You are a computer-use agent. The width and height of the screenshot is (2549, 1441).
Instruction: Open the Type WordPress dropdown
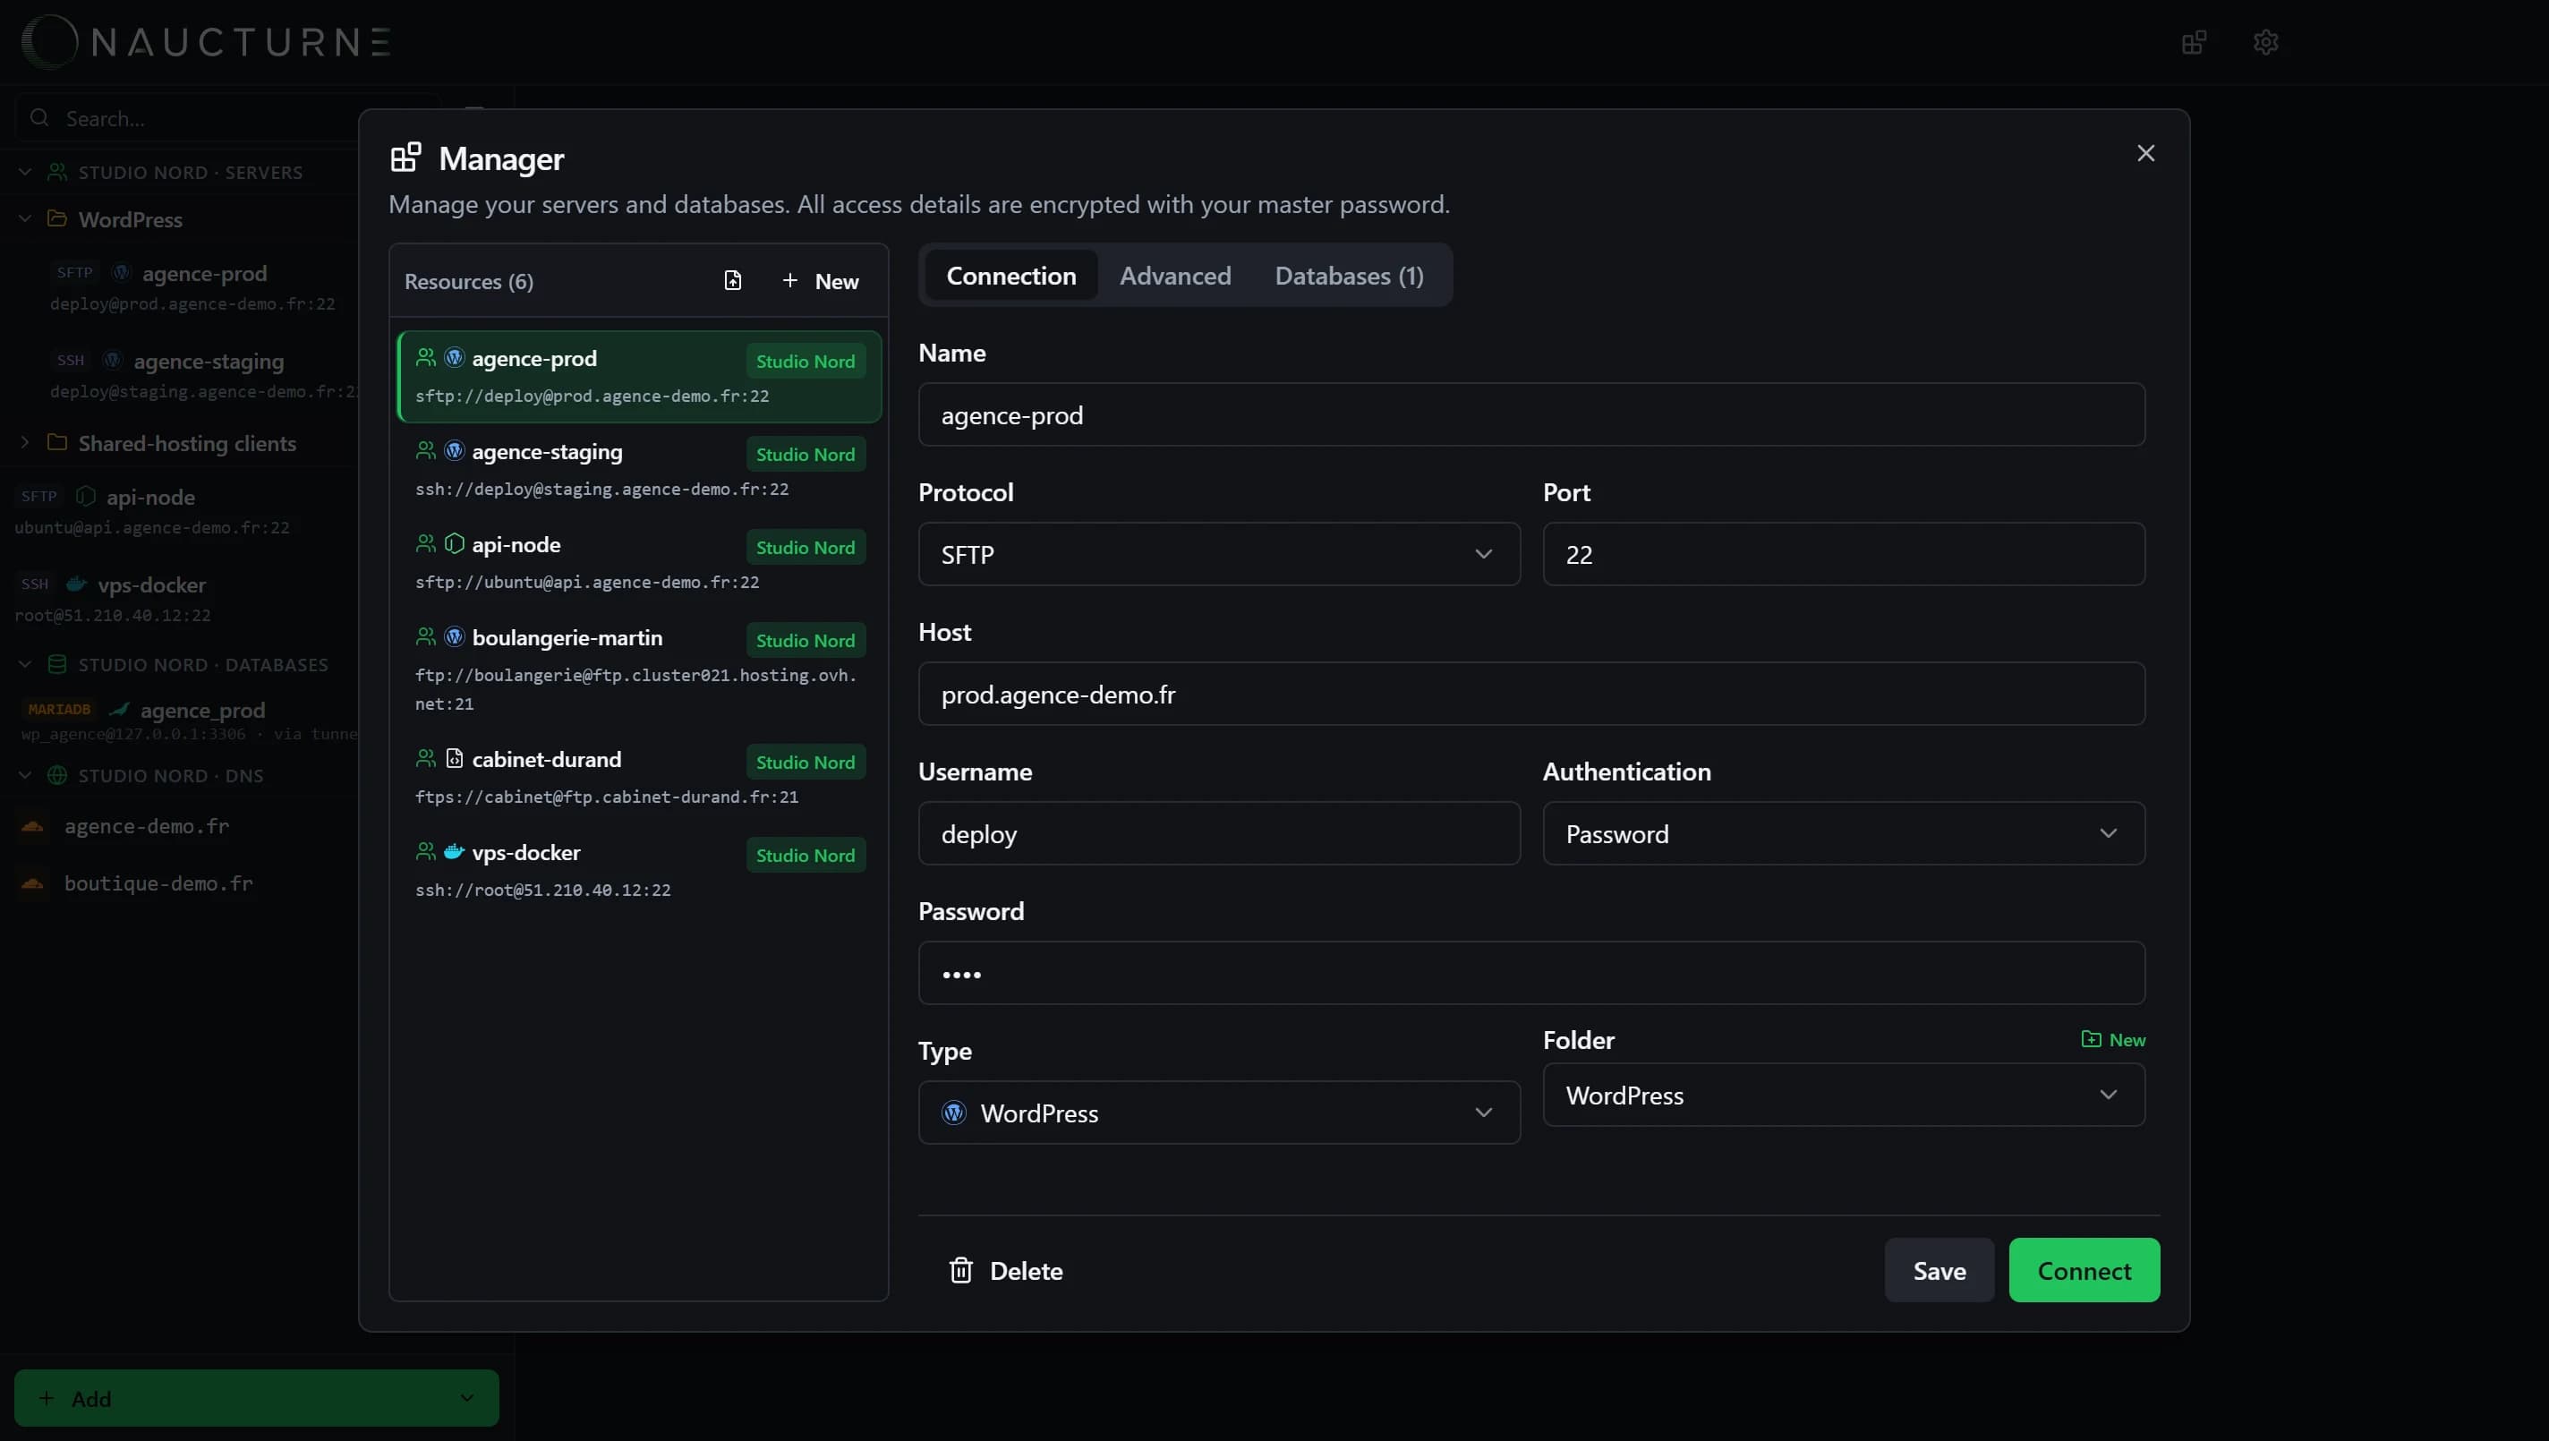click(x=1219, y=1113)
